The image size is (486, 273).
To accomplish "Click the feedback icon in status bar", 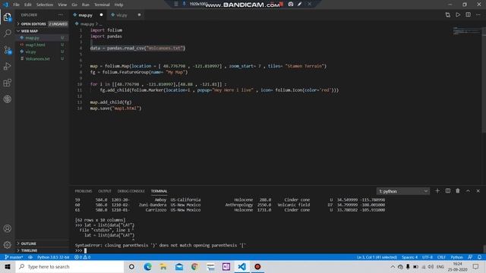I will 470,257.
